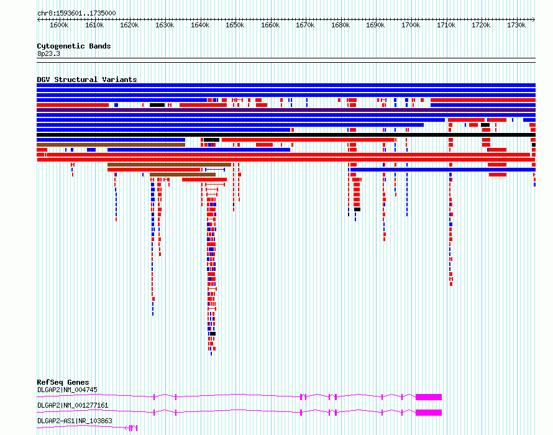Click the right arrowhead of the ruler
This screenshot has width=553, height=435.
(534, 19)
